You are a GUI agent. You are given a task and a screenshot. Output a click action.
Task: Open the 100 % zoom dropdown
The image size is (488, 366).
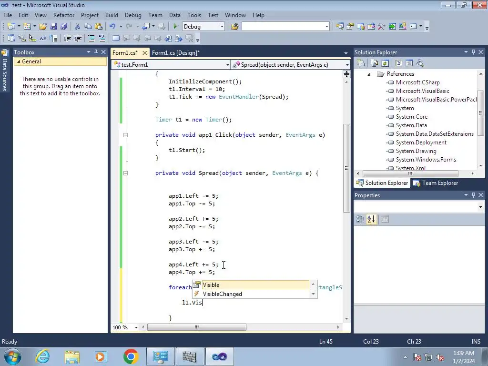click(x=136, y=327)
